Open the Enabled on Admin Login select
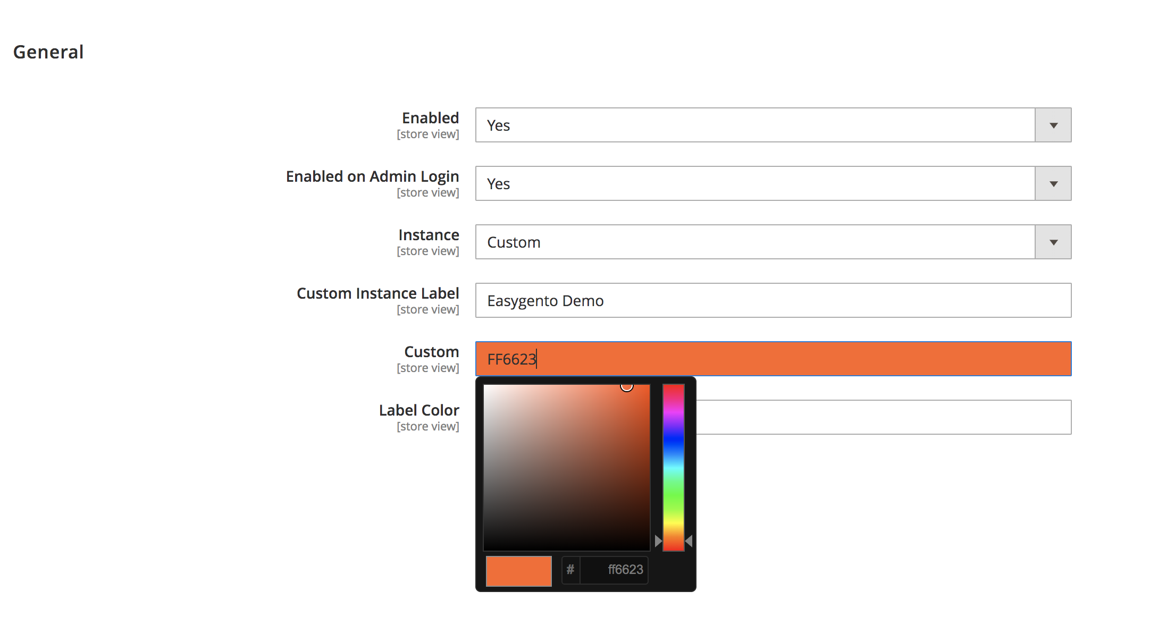This screenshot has width=1175, height=625. click(755, 184)
